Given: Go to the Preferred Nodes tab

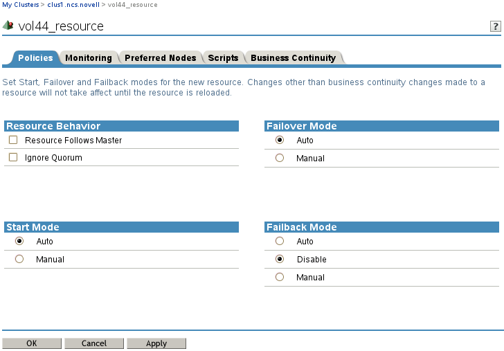Looking at the screenshot, I should tap(160, 58).
